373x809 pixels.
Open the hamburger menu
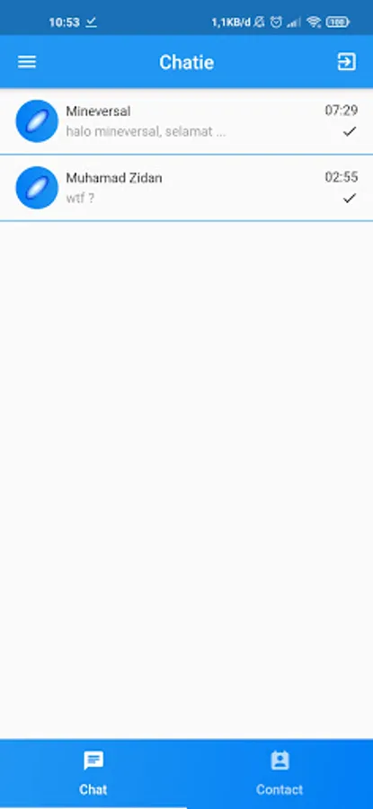tap(27, 62)
